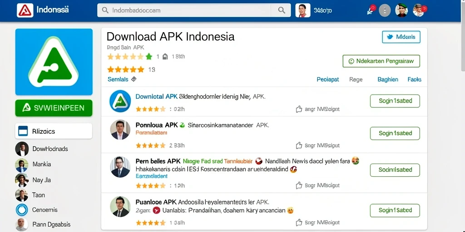The height and width of the screenshot is (232, 465).
Task: Switch to the Rege tab
Action: click(356, 79)
